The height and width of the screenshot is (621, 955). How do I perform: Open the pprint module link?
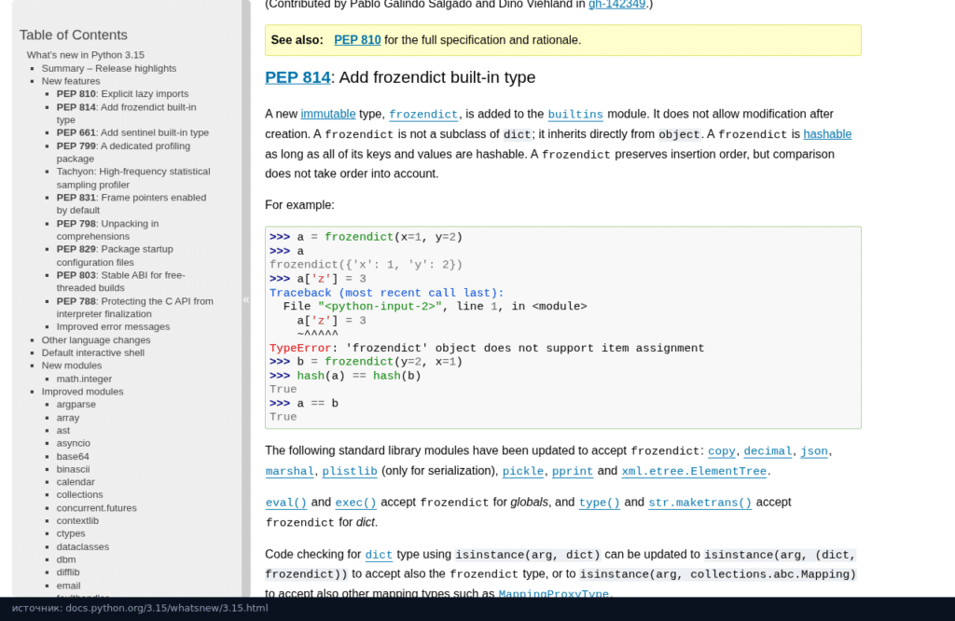(572, 471)
